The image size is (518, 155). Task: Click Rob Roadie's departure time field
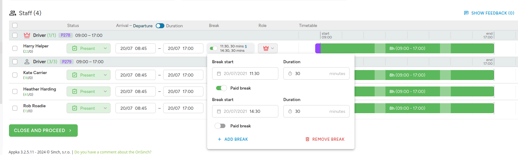pyautogui.click(x=183, y=108)
